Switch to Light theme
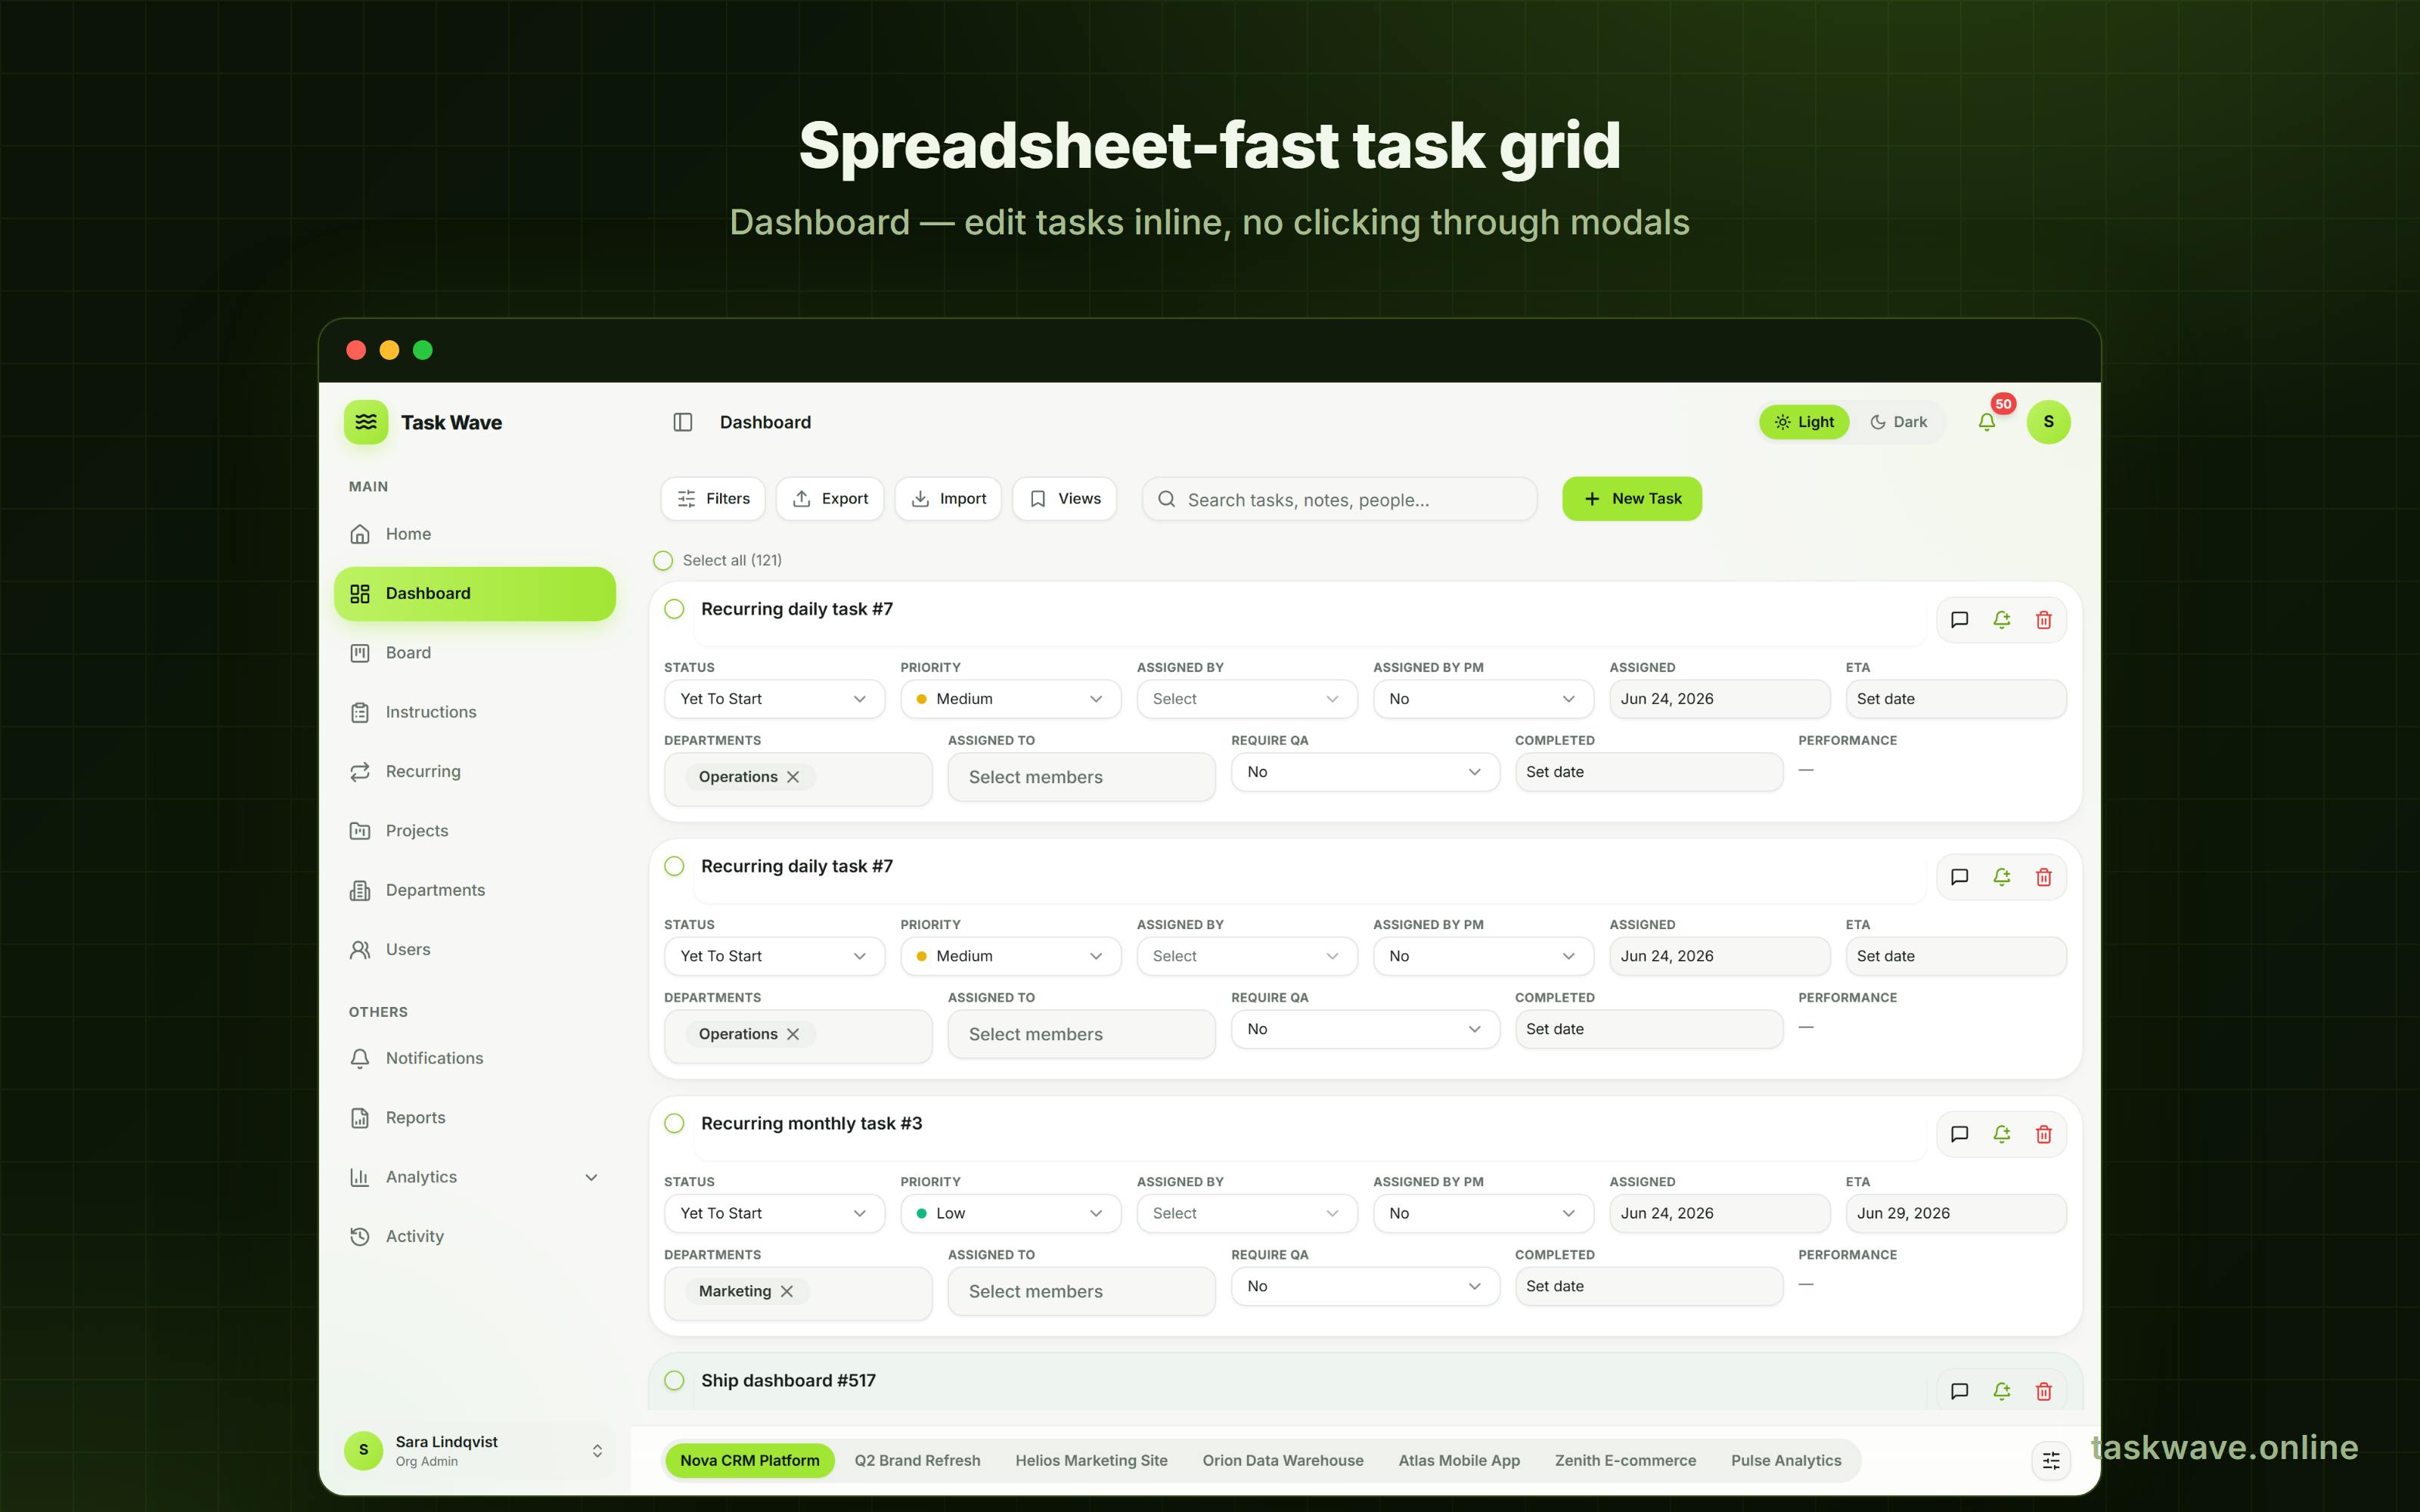Screen dimensions: 2420x1512 (1804, 422)
